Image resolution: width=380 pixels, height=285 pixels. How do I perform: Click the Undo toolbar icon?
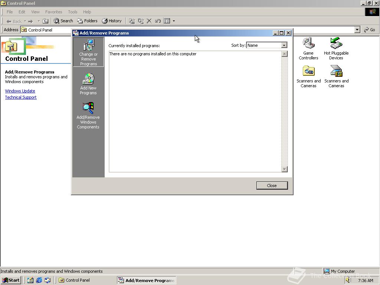point(158,21)
